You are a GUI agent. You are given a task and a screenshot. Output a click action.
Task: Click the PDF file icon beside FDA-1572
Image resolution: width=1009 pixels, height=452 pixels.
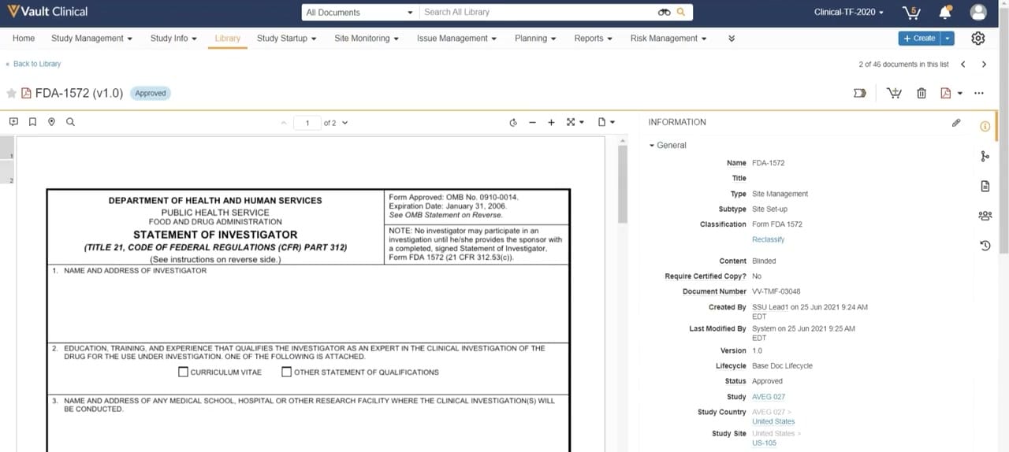pyautogui.click(x=26, y=93)
